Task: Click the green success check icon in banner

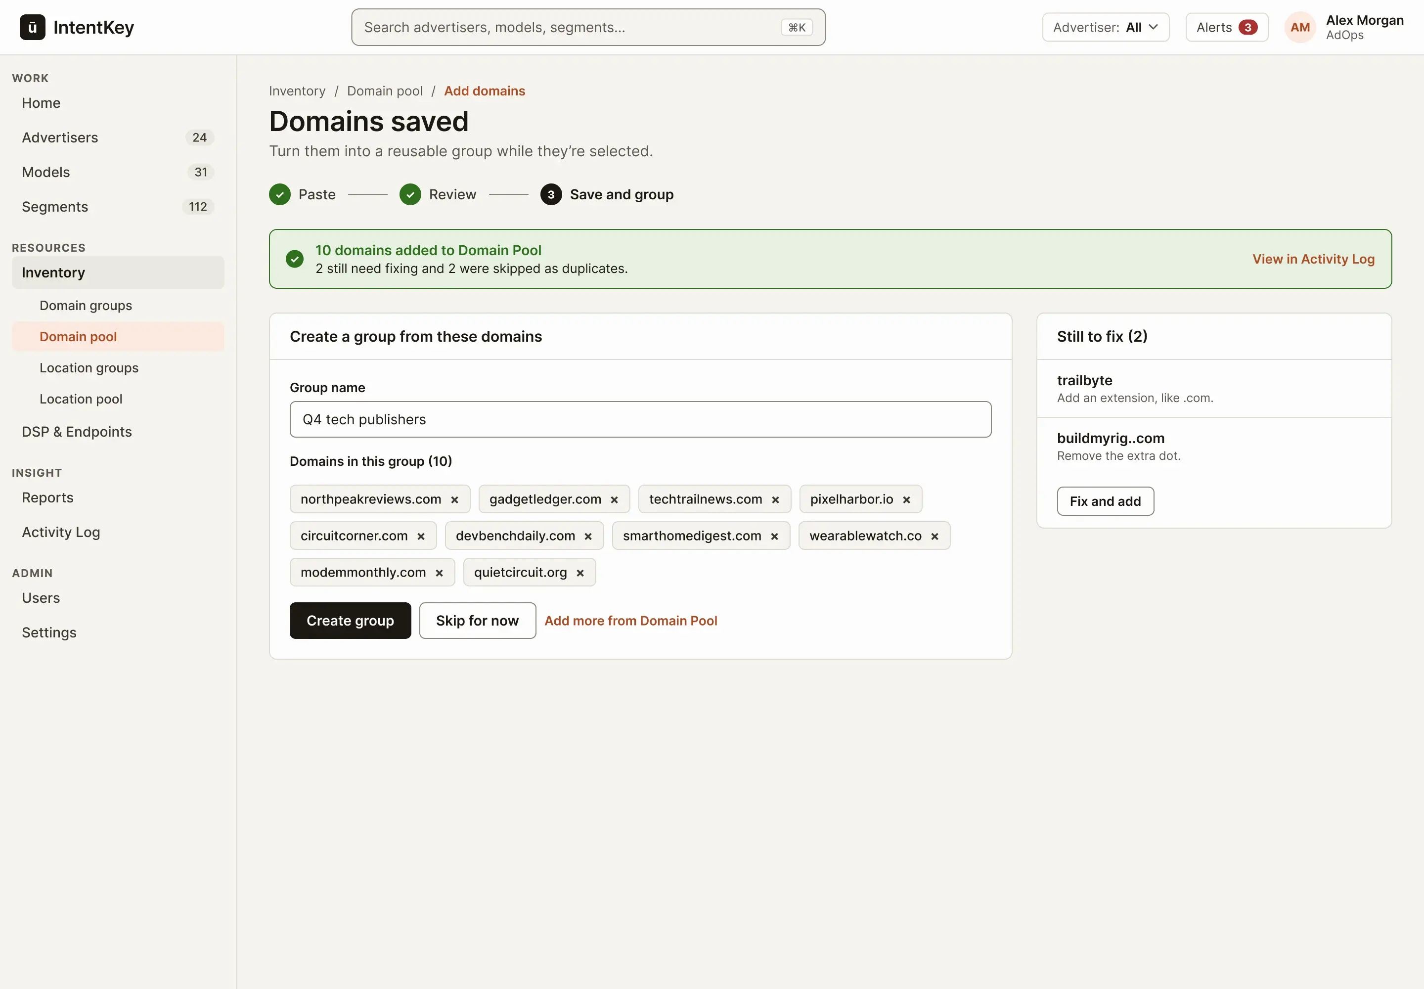Action: (295, 259)
